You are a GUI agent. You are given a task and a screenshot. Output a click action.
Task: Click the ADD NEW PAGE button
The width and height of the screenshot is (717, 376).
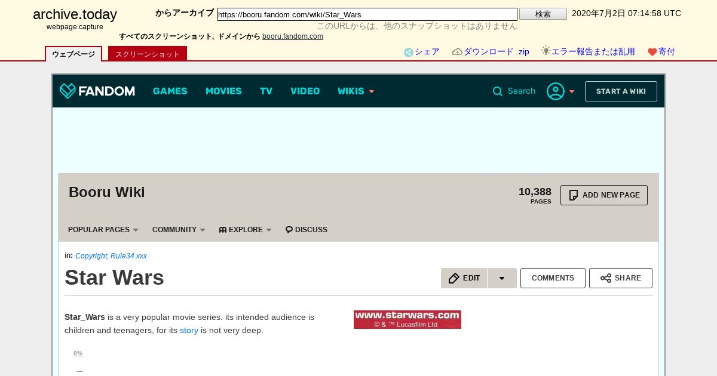pyautogui.click(x=604, y=195)
